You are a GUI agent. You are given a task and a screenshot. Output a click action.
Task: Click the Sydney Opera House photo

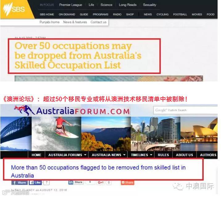(199, 134)
